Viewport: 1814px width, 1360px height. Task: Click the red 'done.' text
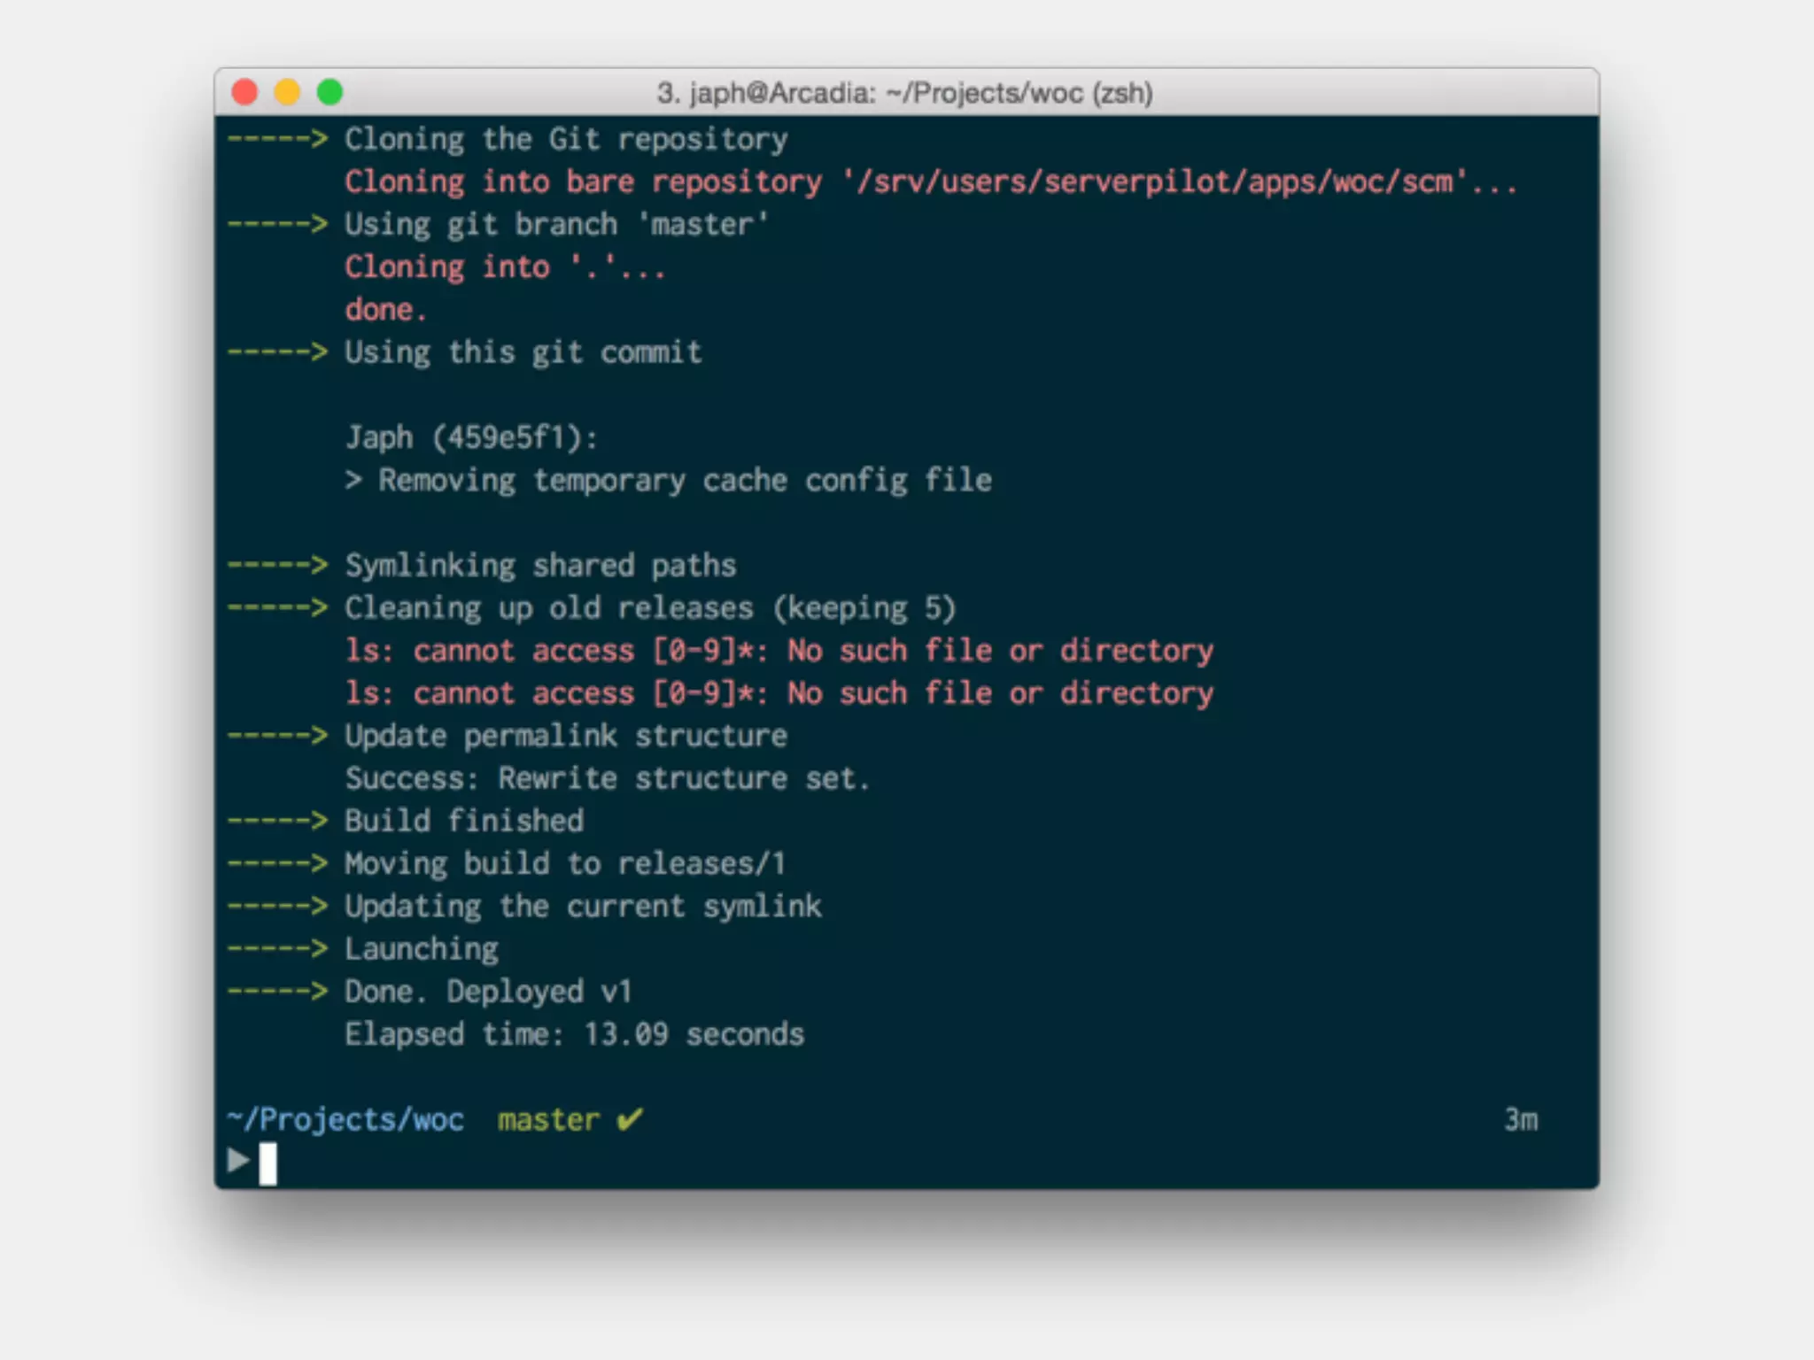[x=385, y=310]
